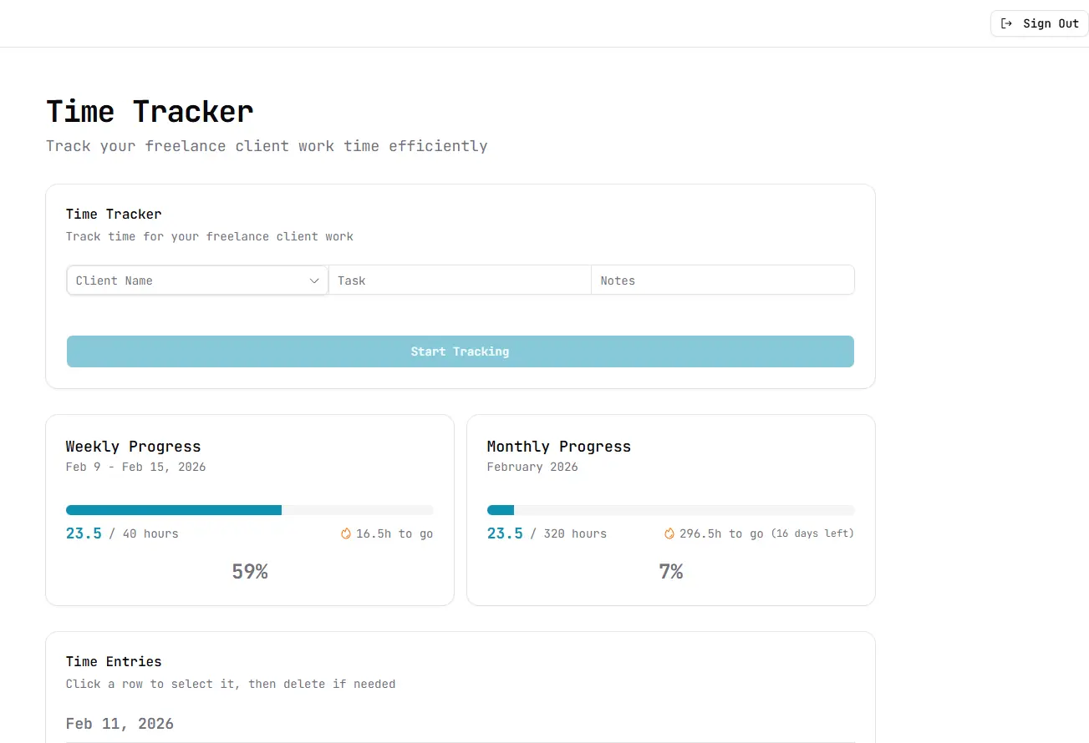Expand the Feb 11, 2026 entries group
The width and height of the screenshot is (1089, 743).
[120, 724]
